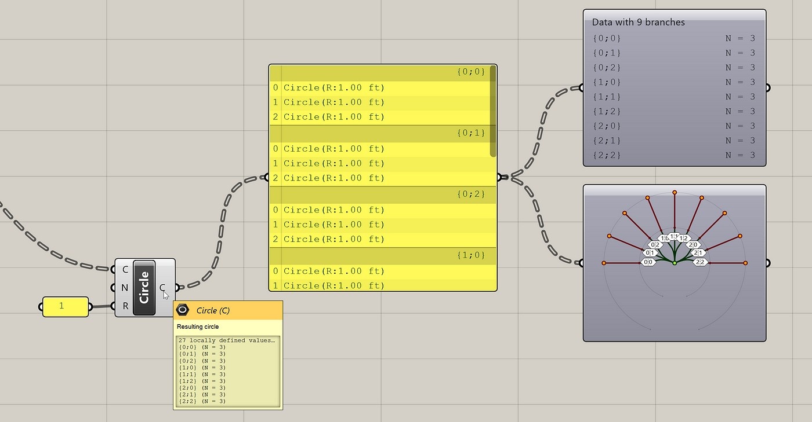This screenshot has width=812, height=422.
Task: Click the '{1;1} (N = 3)' line in tooltip
Action: pos(202,374)
